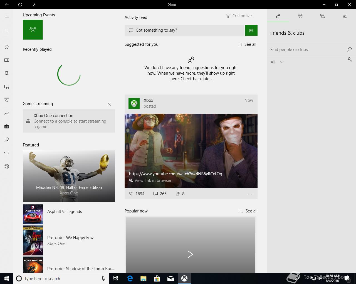The image size is (356, 284).
Task: Open Connection console icon in sidebar
Action: [x=7, y=153]
